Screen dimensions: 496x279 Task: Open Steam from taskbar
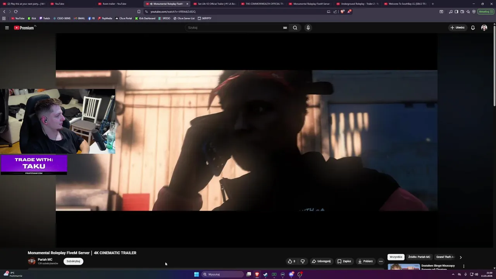(x=265, y=274)
